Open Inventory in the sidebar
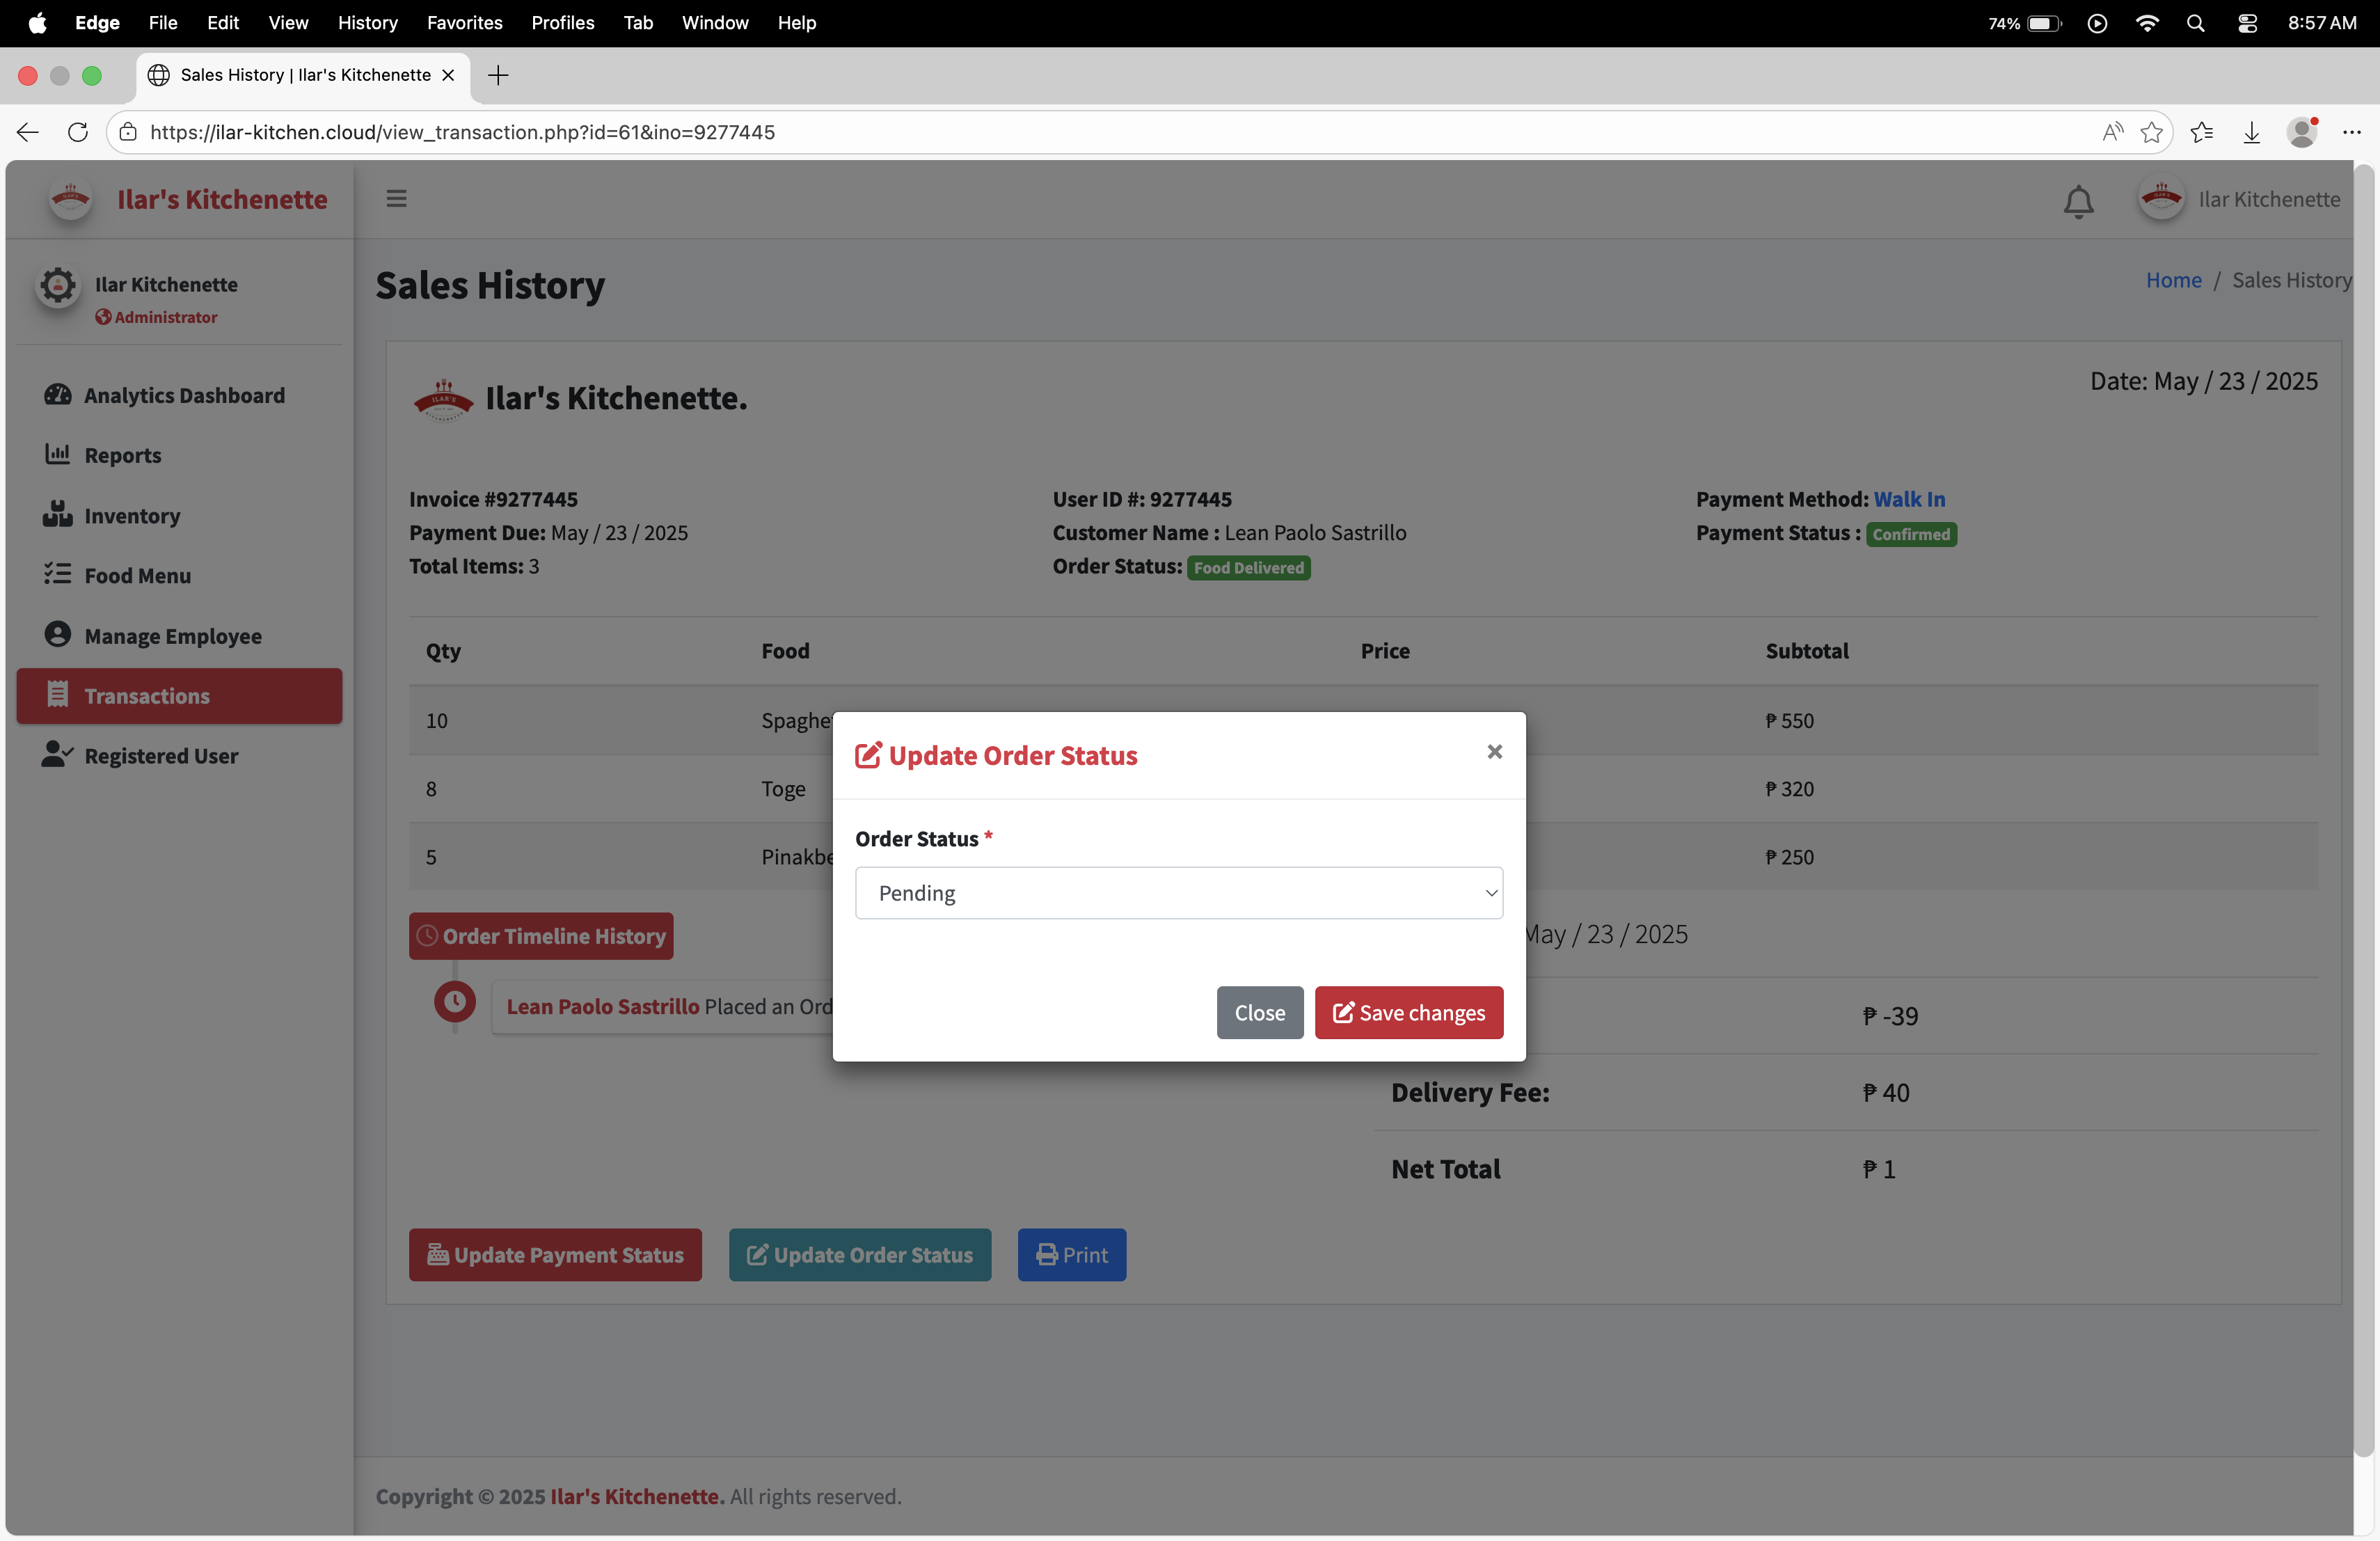This screenshot has width=2380, height=1541. (x=131, y=516)
